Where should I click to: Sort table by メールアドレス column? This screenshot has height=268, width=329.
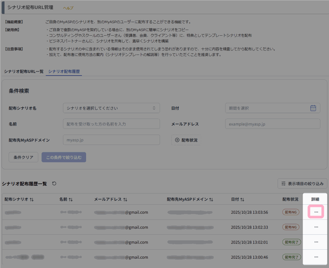point(125,200)
